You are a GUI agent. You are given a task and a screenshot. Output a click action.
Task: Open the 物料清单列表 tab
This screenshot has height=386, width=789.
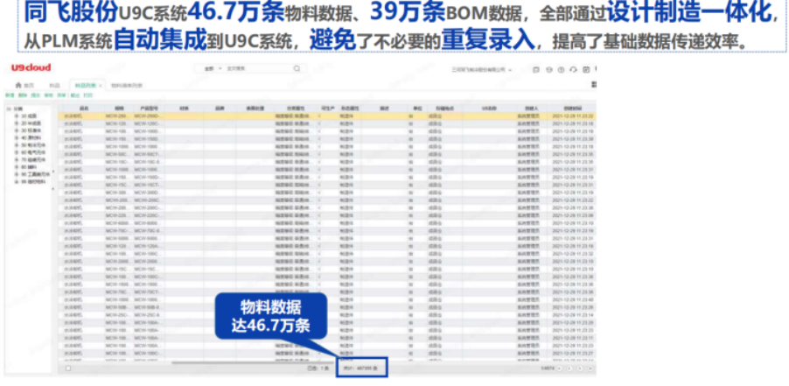[126, 86]
